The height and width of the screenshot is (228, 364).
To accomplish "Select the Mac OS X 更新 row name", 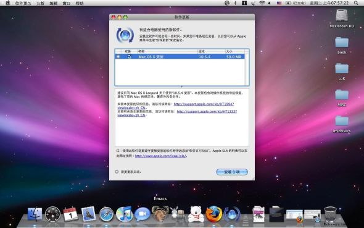I will click(x=151, y=56).
